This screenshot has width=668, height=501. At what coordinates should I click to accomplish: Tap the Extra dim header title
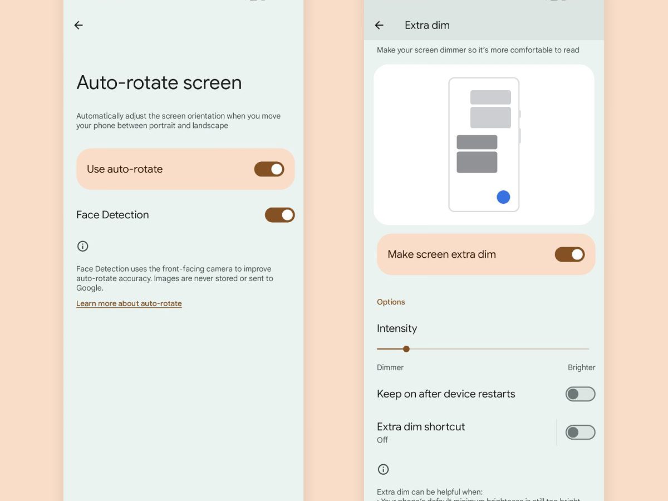coord(427,25)
